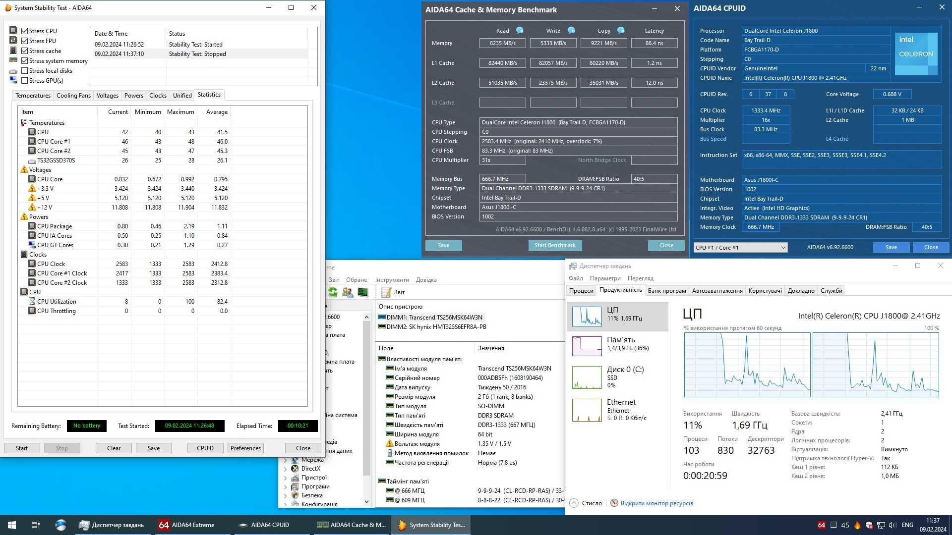952x535 pixels.
Task: Expand the Пристрої tree node
Action: point(285,478)
